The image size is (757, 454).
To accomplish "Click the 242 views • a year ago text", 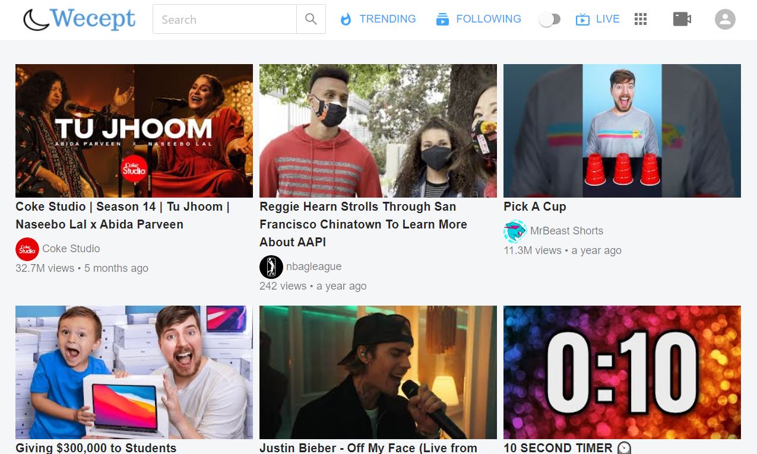I will click(313, 286).
